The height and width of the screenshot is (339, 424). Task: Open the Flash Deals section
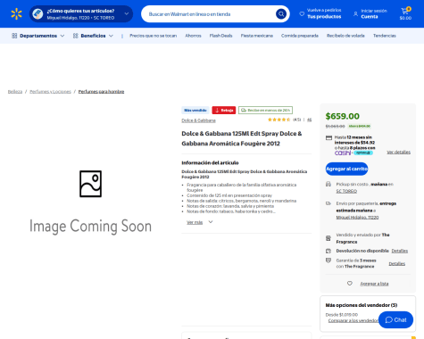coord(220,36)
